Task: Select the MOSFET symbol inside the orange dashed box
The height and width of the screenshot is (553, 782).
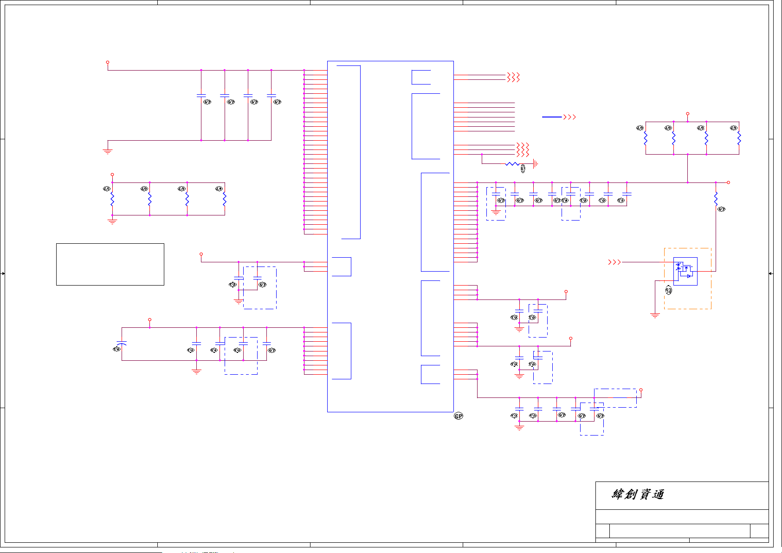Action: coord(685,271)
